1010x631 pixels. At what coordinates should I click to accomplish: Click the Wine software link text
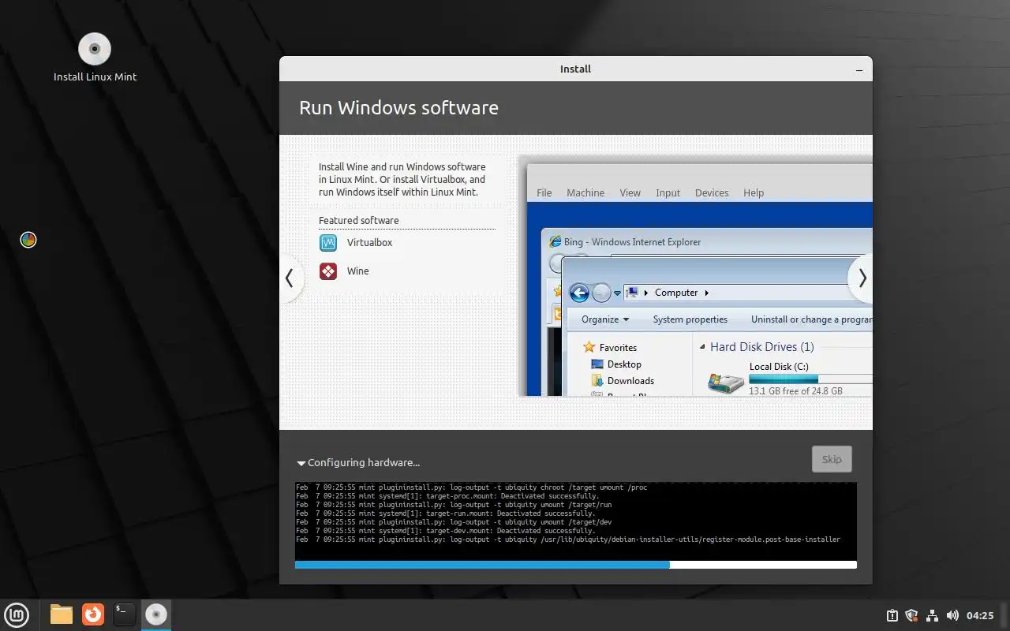pos(357,271)
